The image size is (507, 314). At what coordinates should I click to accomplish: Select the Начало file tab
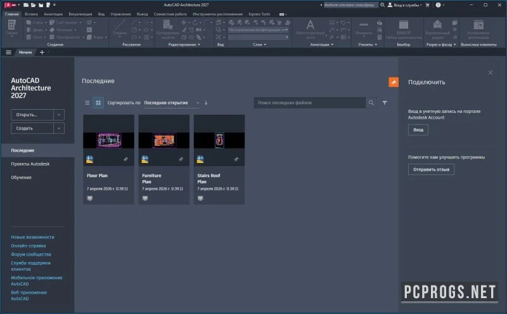pos(25,52)
